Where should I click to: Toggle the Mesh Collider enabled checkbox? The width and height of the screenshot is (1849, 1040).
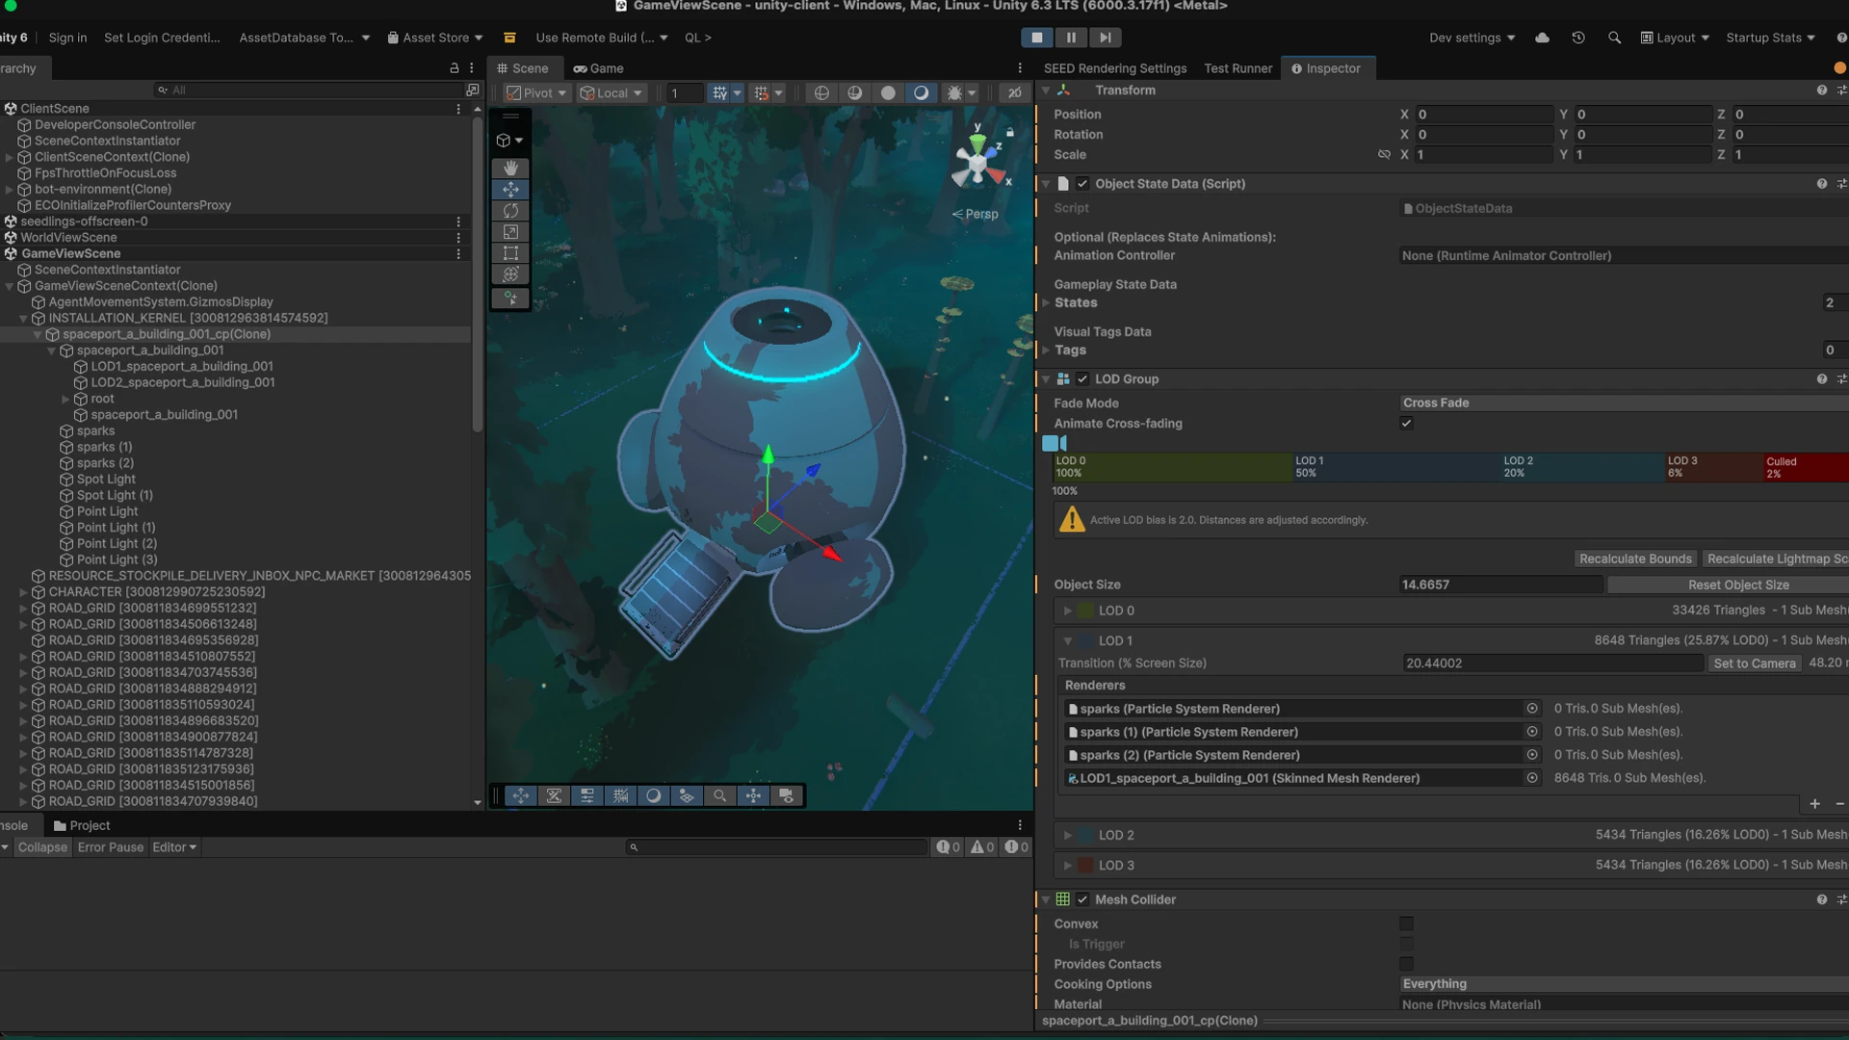point(1082,899)
